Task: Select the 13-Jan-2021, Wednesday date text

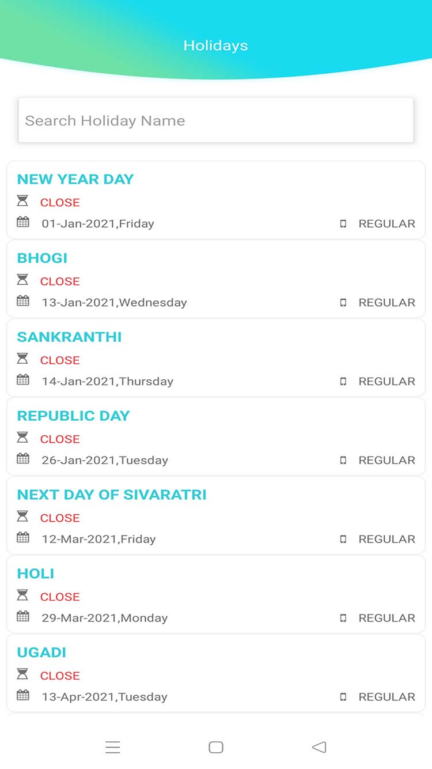Action: pyautogui.click(x=114, y=303)
